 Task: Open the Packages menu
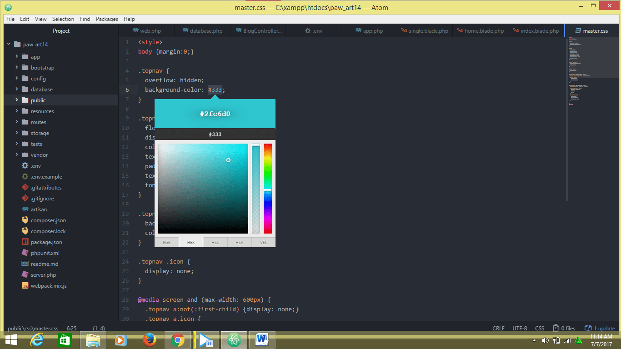tap(107, 19)
